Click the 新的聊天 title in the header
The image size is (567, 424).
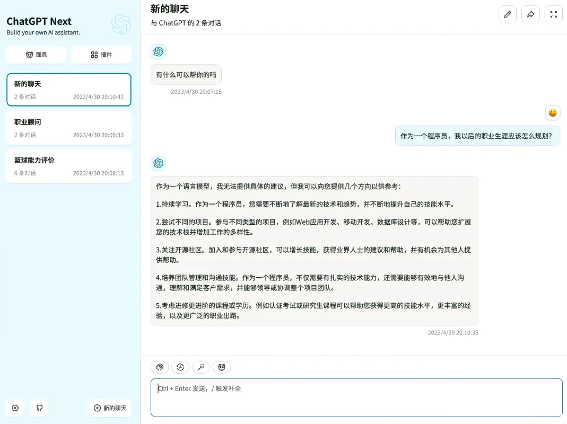coord(170,9)
